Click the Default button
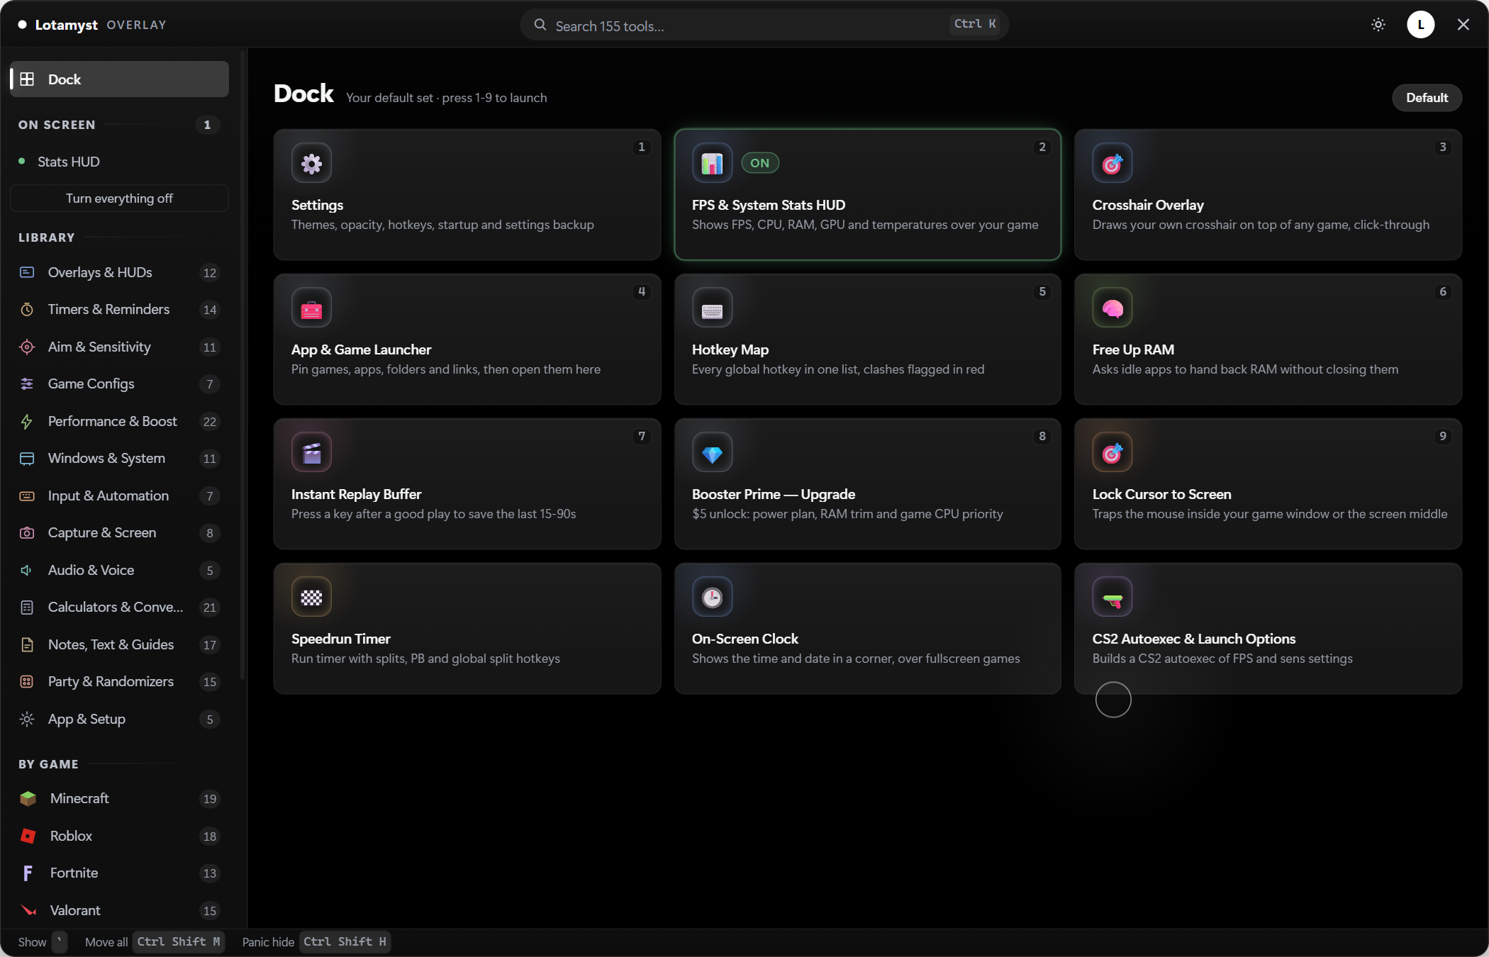This screenshot has width=1489, height=957. [1427, 98]
